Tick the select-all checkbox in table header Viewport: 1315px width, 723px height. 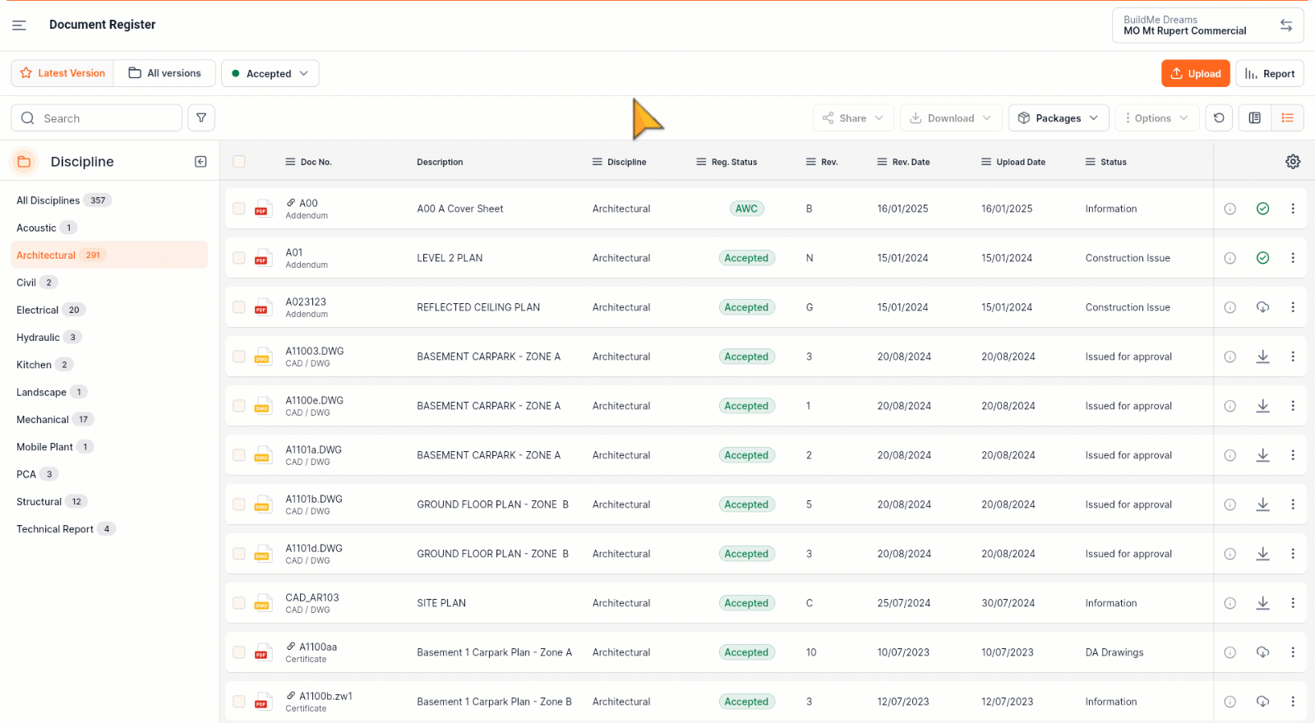coord(239,162)
